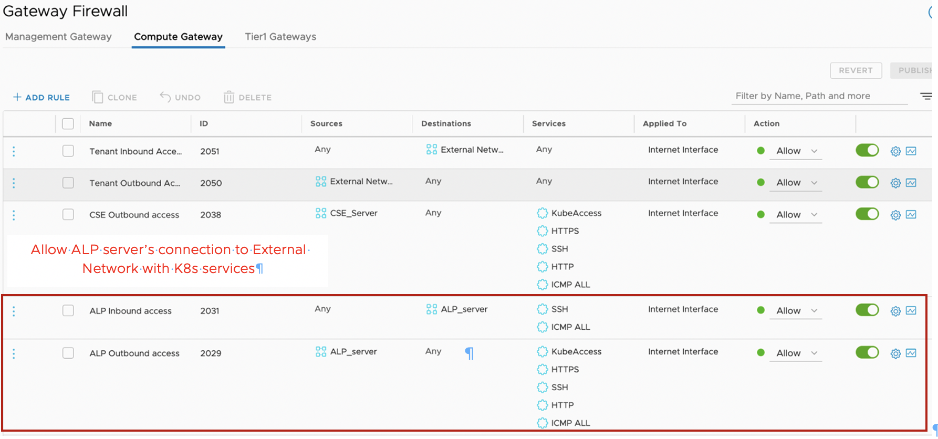Click the Filter by Name search field
Image resolution: width=938 pixels, height=439 pixels.
tap(819, 96)
